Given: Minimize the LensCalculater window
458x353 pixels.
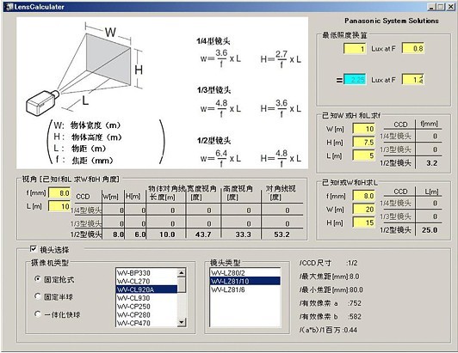Looking at the screenshot, I should [x=431, y=7].
